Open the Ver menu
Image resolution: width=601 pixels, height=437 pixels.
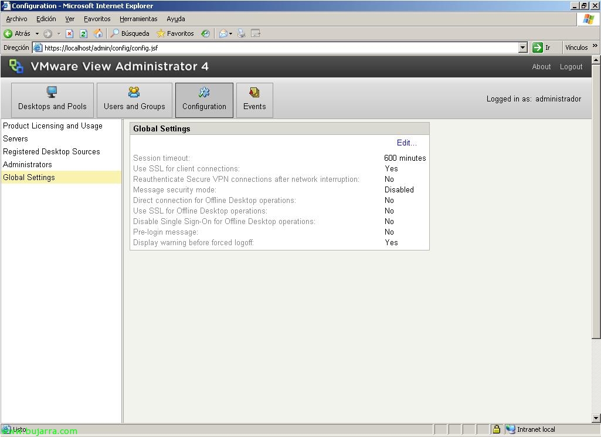(x=70, y=19)
